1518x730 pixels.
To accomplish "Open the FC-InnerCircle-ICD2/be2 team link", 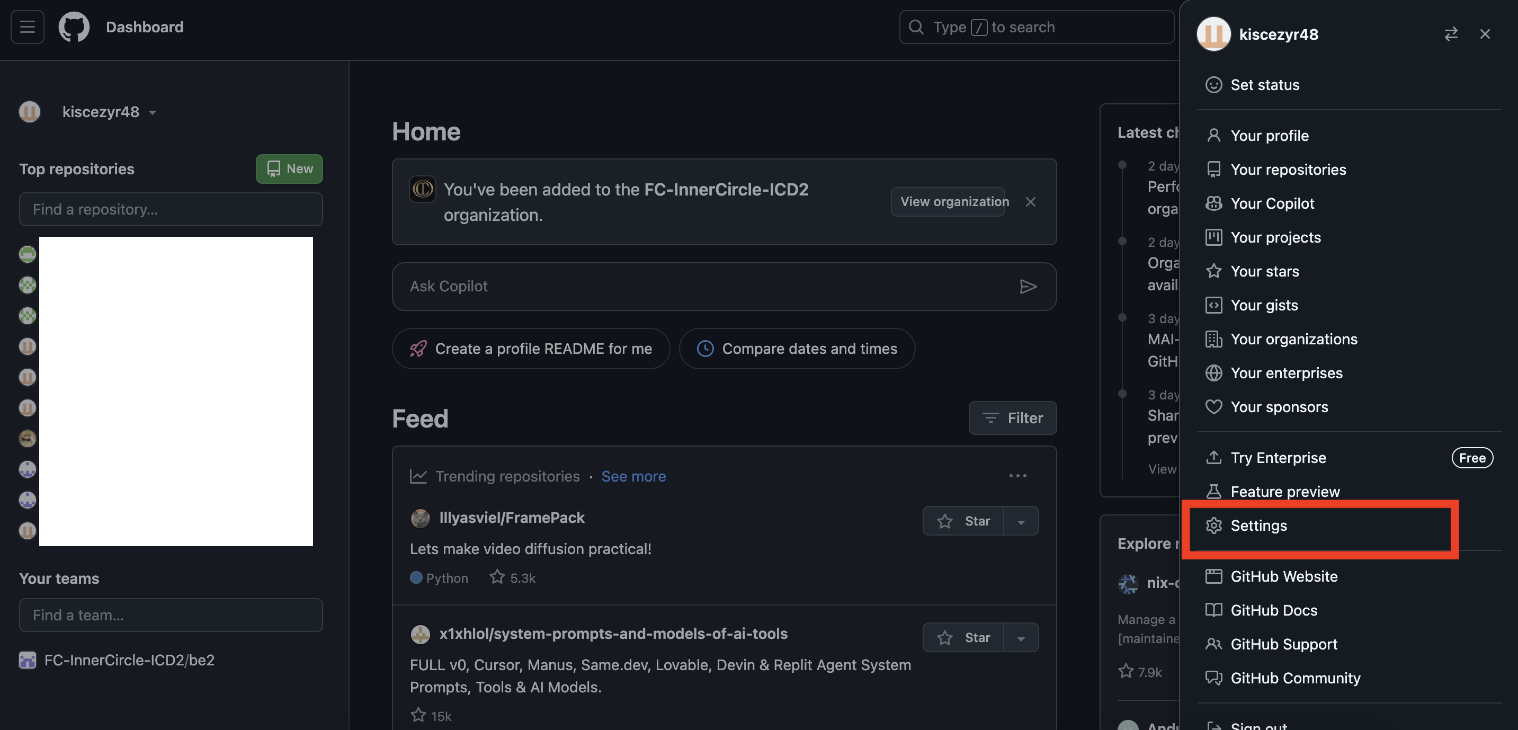I will pos(129,661).
